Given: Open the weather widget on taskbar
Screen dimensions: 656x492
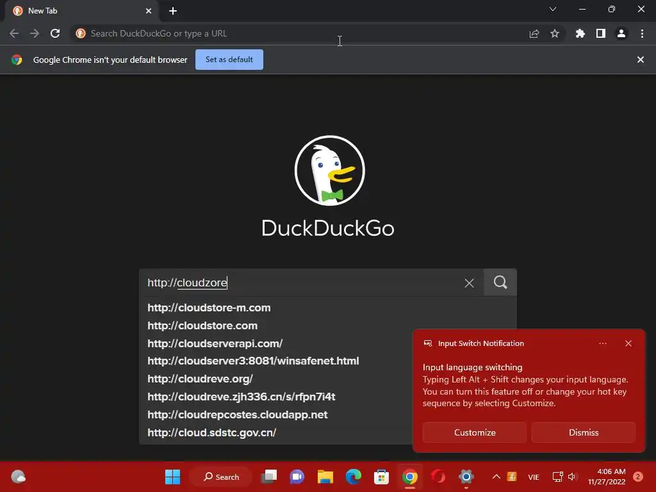Looking at the screenshot, I should pyautogui.click(x=18, y=477).
